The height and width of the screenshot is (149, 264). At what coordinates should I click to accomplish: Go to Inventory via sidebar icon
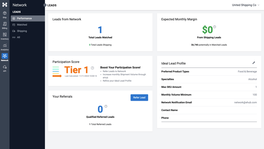pos(5,36)
